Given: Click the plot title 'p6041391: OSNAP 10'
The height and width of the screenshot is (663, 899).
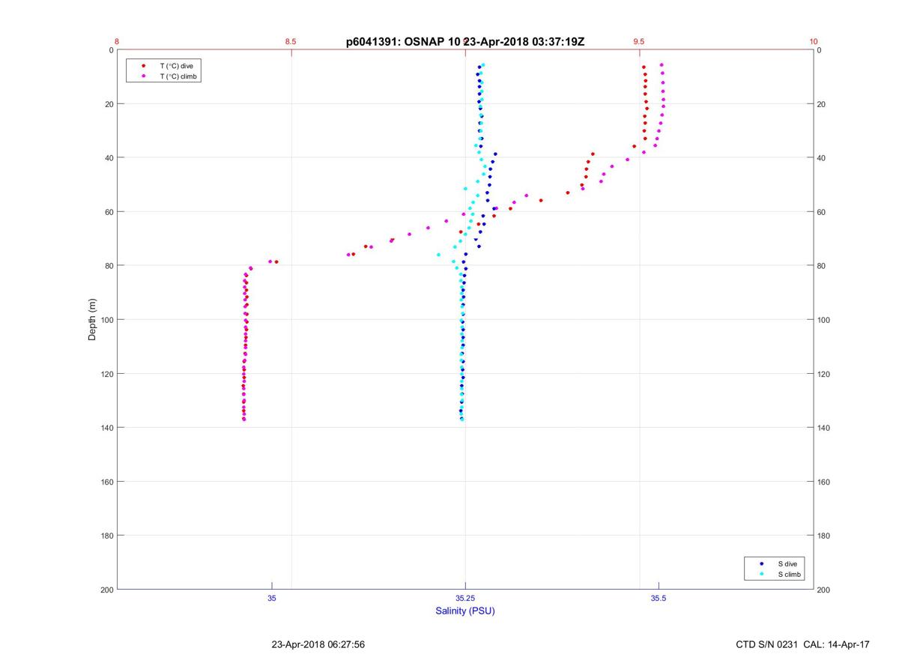Looking at the screenshot, I should [404, 43].
